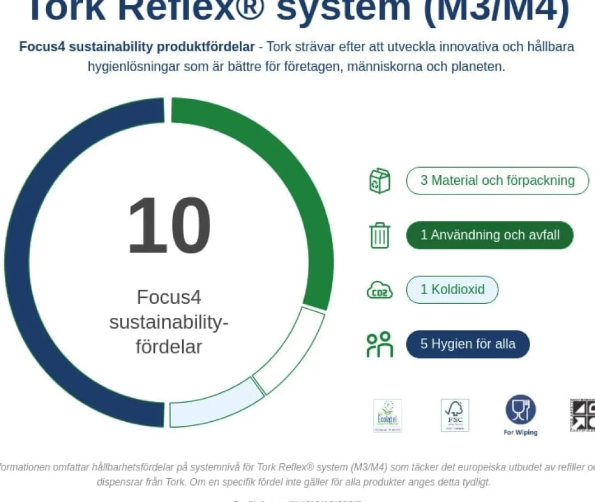Viewport: 595px width, 502px height.
Task: Click the recycling box packaging icon
Action: pyautogui.click(x=379, y=181)
